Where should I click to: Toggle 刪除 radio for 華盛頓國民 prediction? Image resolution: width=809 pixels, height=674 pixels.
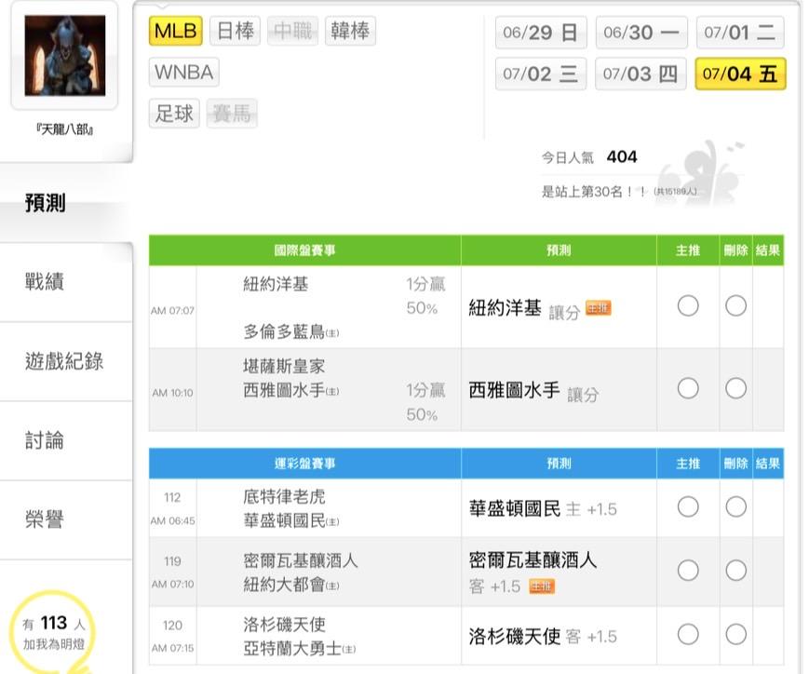coord(735,506)
